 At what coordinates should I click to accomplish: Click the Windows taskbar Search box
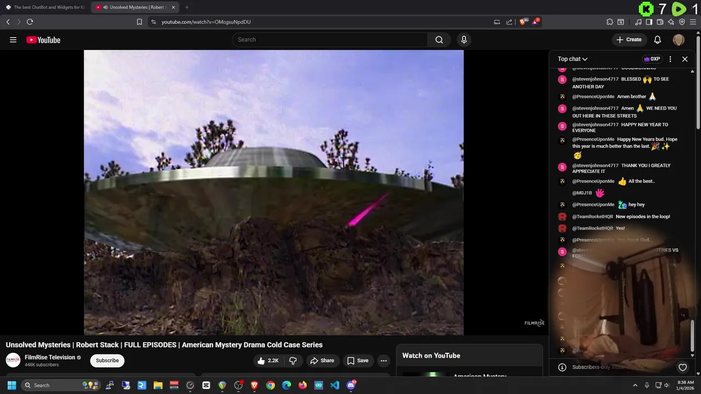[61, 385]
